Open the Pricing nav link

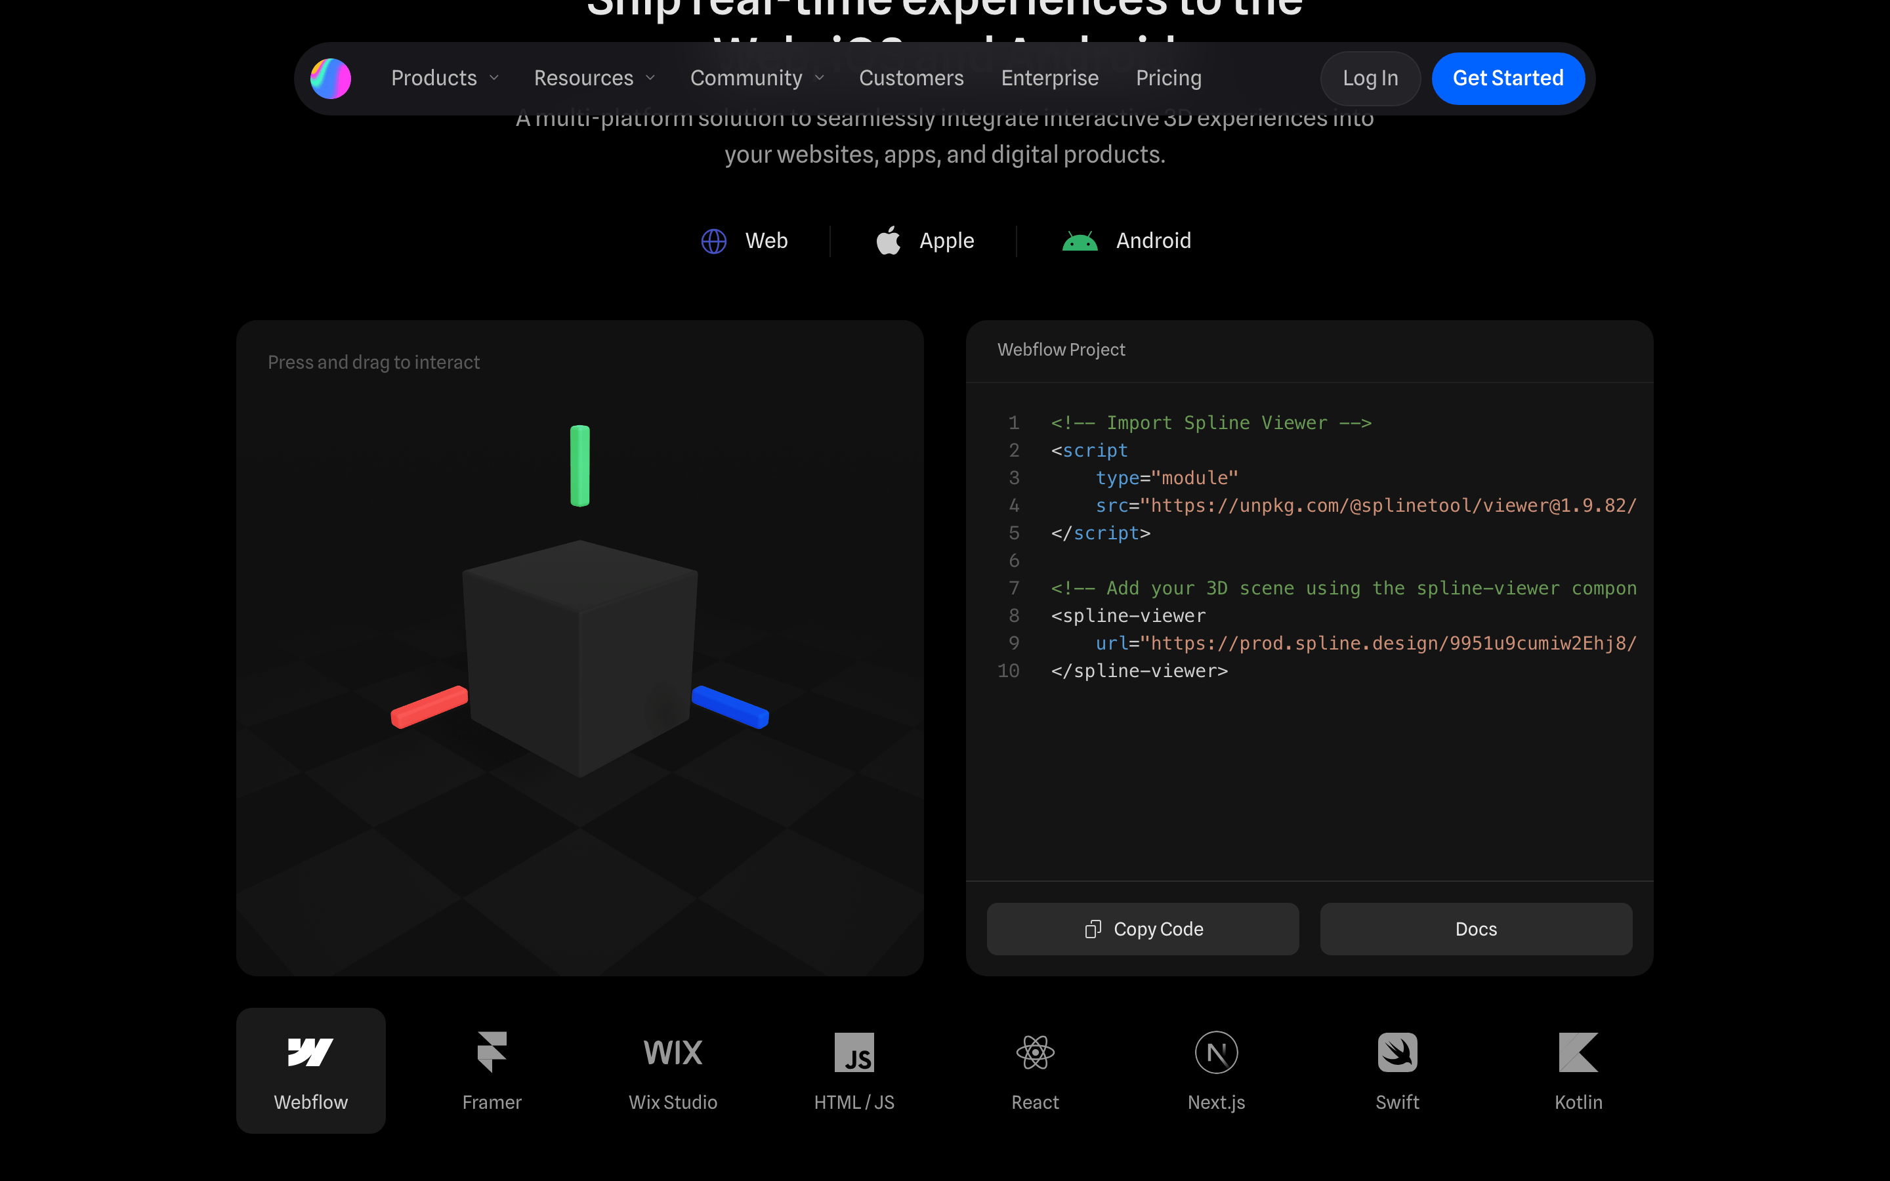coord(1168,78)
